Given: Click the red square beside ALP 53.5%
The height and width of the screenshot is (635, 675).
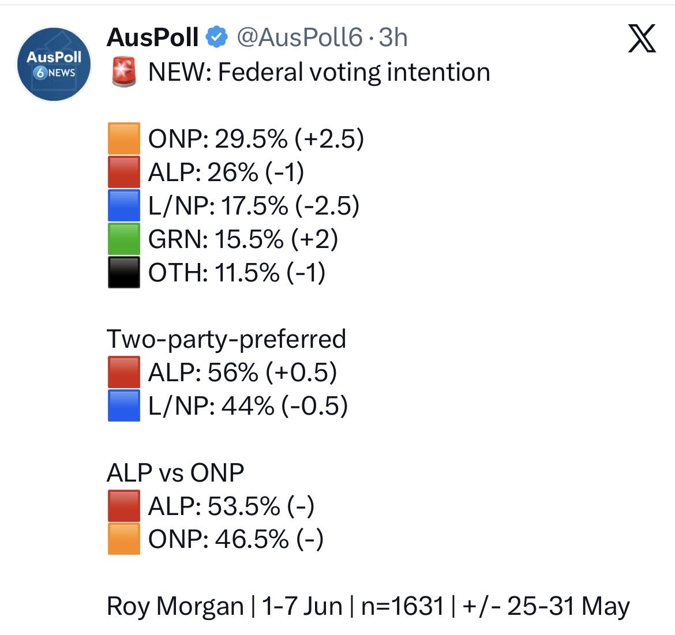Looking at the screenshot, I should (x=124, y=505).
